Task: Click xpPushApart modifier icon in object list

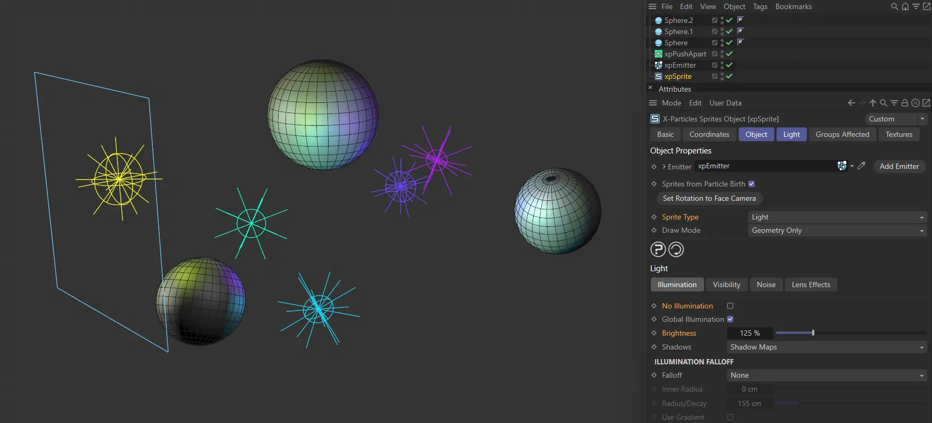Action: 658,54
